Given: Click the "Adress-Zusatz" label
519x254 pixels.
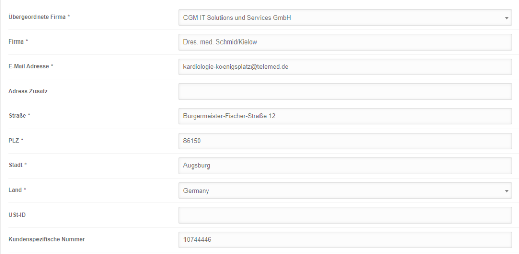Looking at the screenshot, I should (28, 91).
